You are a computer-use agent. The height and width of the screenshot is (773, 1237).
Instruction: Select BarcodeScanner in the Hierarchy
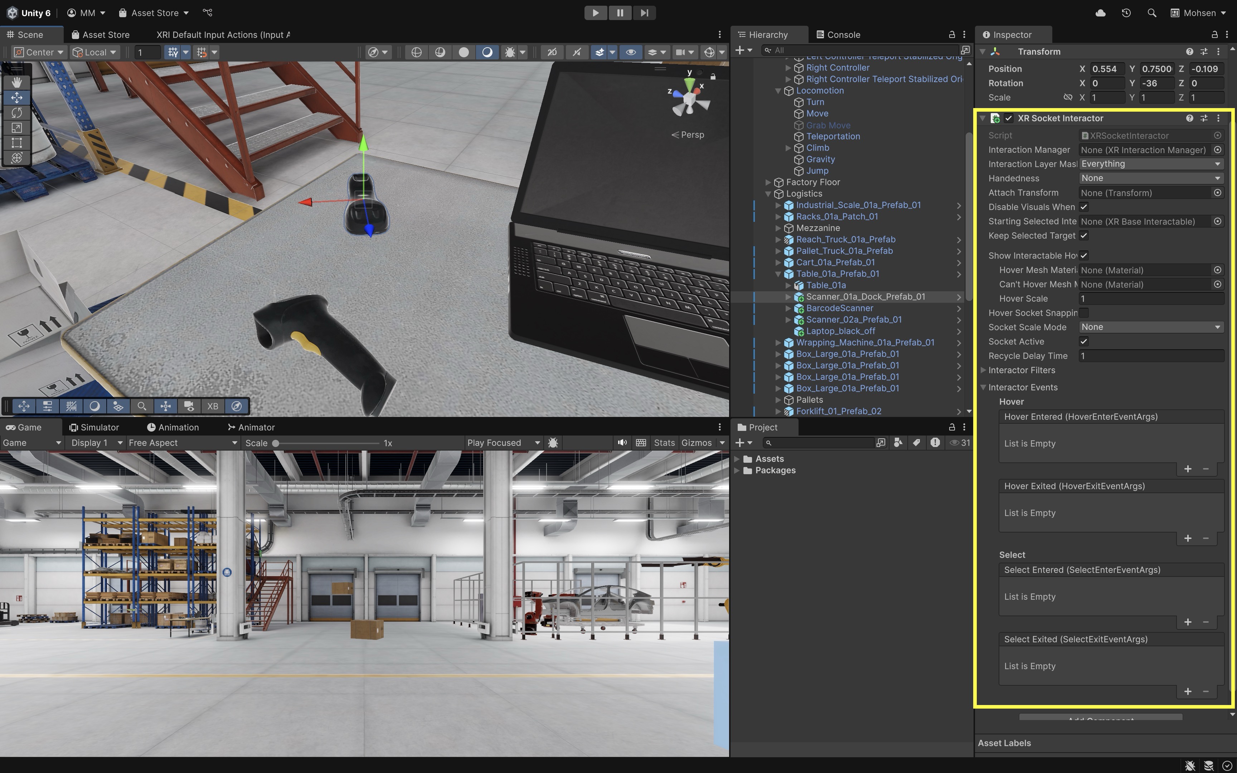pyautogui.click(x=839, y=308)
